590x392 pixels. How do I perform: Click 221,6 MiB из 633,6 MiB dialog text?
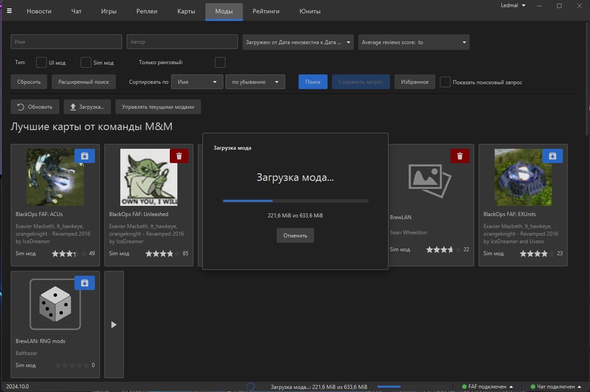click(x=295, y=216)
